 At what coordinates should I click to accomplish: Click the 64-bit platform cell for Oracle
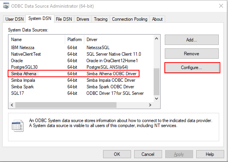point(72,61)
